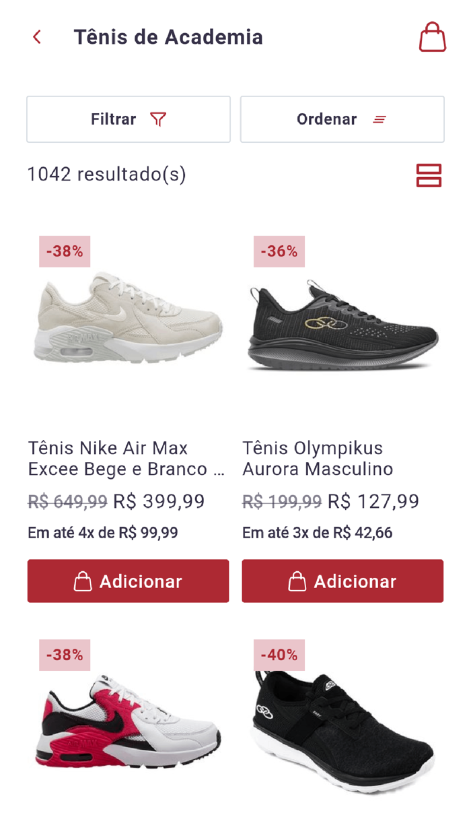Tap the back arrow icon
This screenshot has width=471, height=838.
(x=37, y=37)
